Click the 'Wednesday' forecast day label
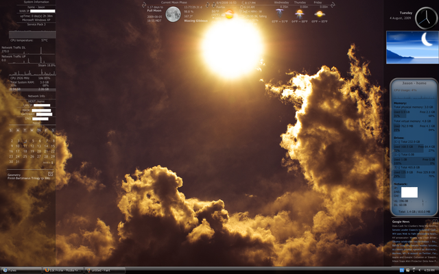Viewport: 439px width, 274px height. pos(281,3)
